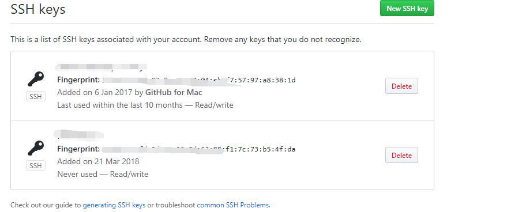Click the blurred title of the first key

coord(101,67)
